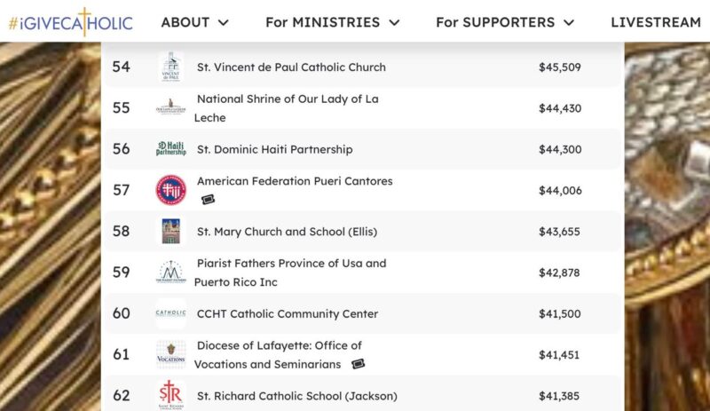The image size is (710, 411).
Task: Click the iGiveCatholic logo
Action: tap(70, 22)
